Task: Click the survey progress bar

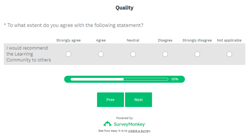Action: pyautogui.click(x=119, y=79)
